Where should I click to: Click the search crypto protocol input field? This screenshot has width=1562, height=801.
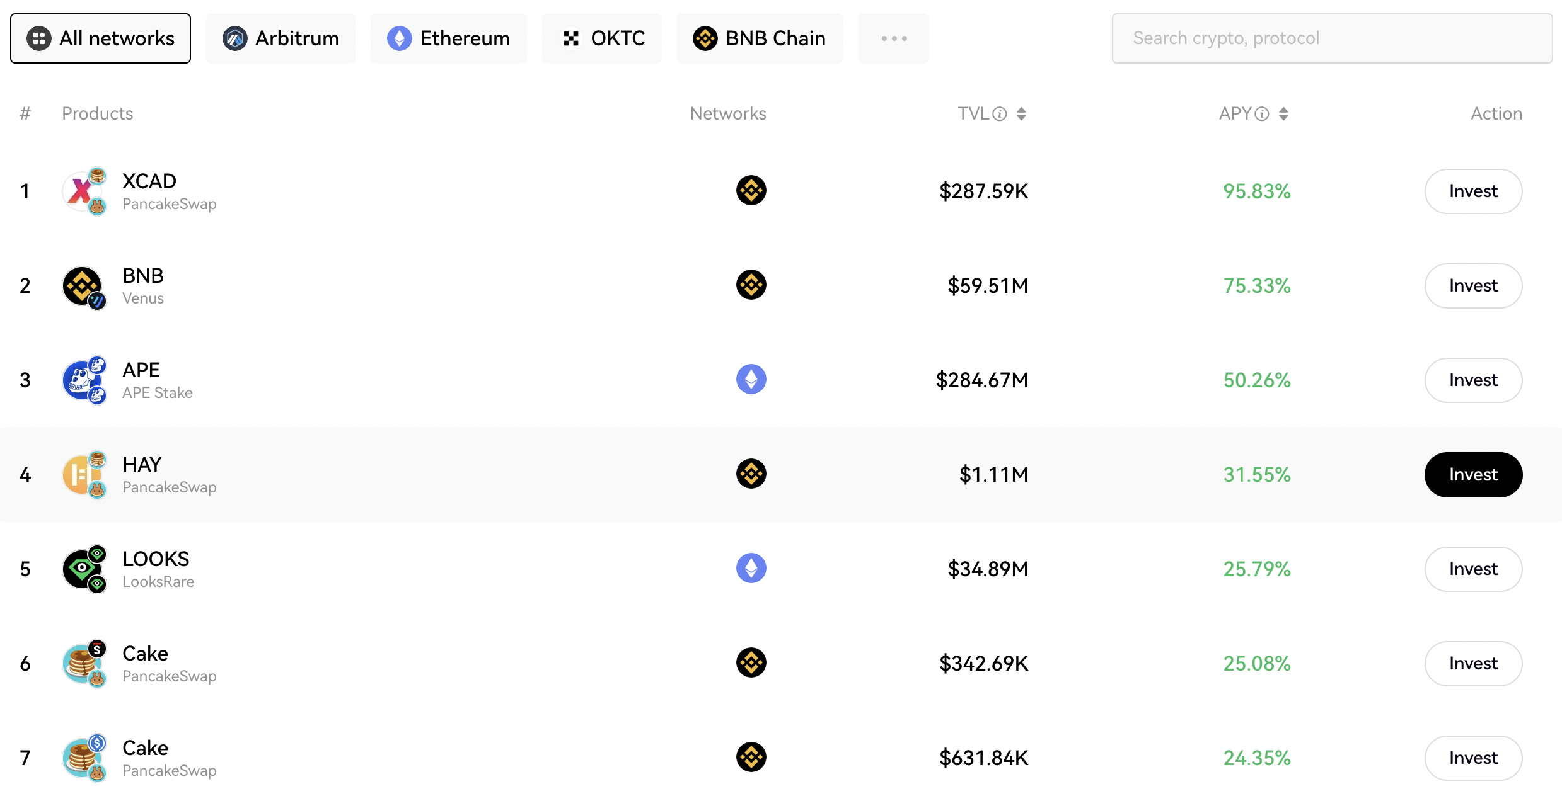(x=1333, y=38)
